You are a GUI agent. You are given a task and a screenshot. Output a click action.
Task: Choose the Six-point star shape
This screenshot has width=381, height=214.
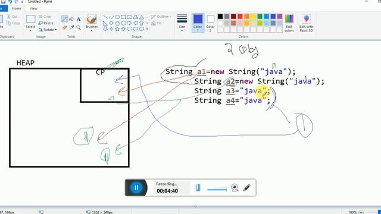click(123, 29)
